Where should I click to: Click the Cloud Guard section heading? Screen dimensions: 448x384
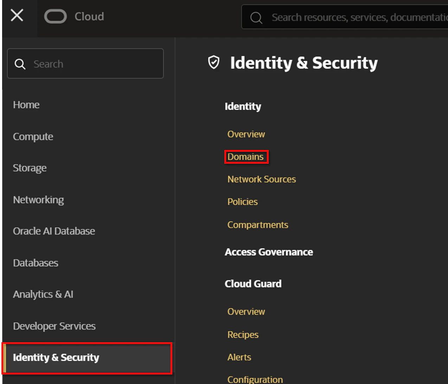click(x=253, y=284)
